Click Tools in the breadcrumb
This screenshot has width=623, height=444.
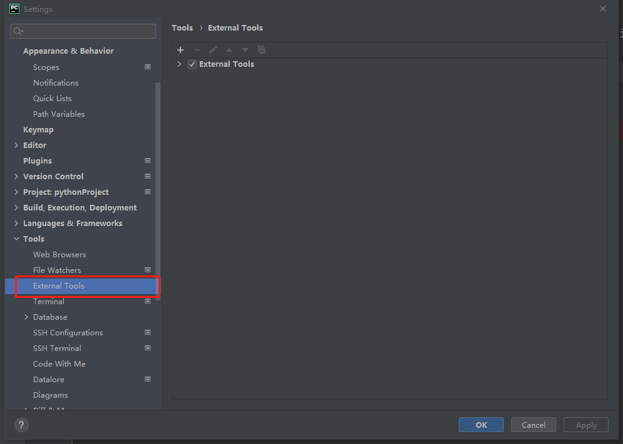click(182, 28)
